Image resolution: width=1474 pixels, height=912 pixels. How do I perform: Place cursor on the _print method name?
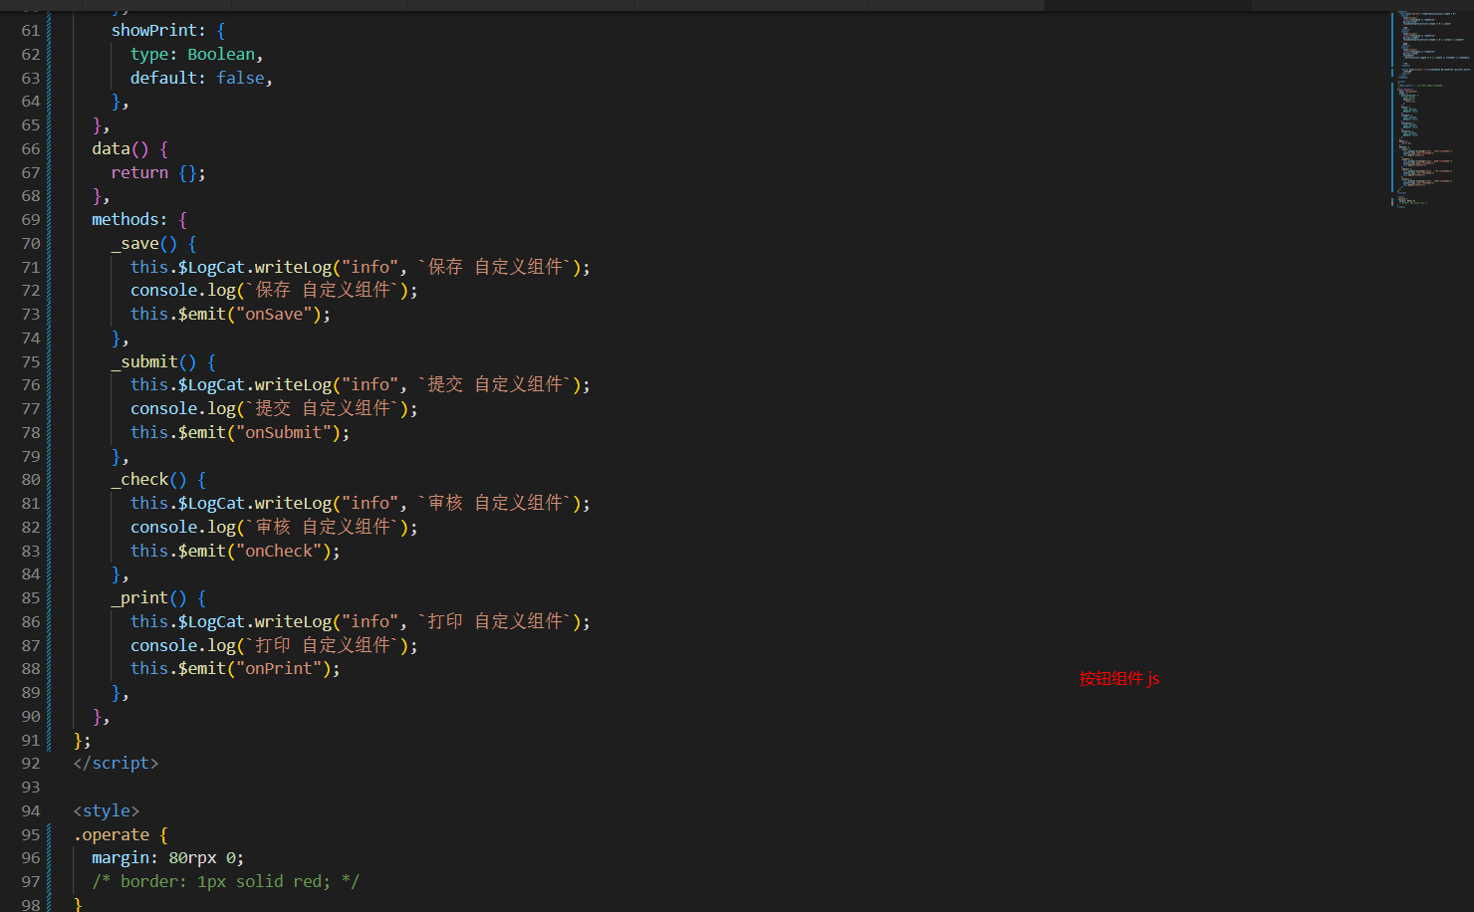(139, 598)
